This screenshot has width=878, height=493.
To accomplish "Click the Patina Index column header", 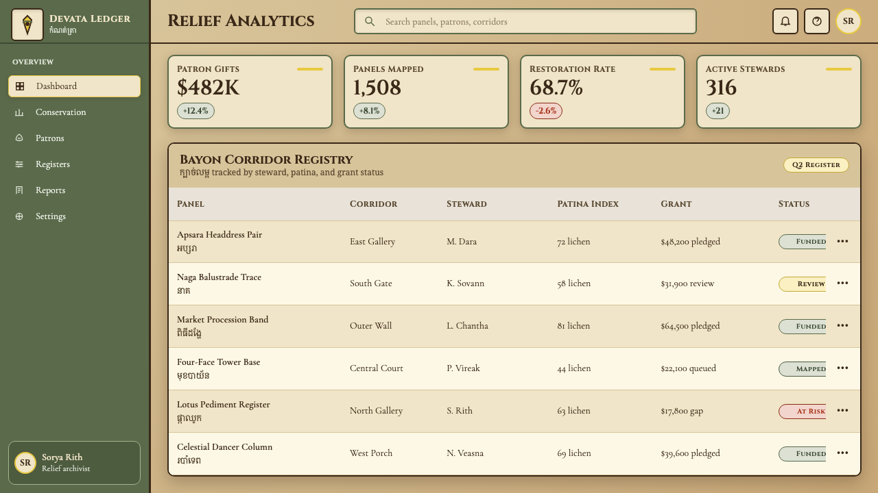I will pyautogui.click(x=588, y=204).
